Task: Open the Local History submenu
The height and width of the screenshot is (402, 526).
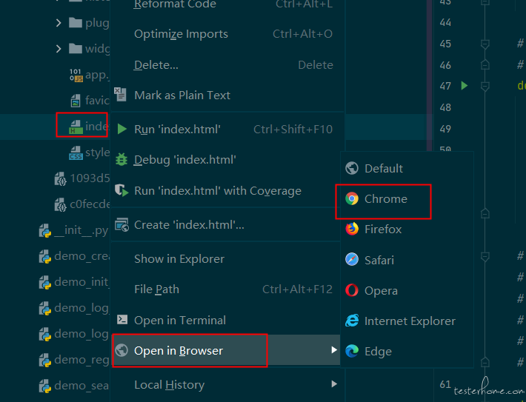Action: pyautogui.click(x=169, y=384)
